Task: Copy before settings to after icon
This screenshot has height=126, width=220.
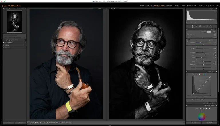Action: [x=50, y=123]
